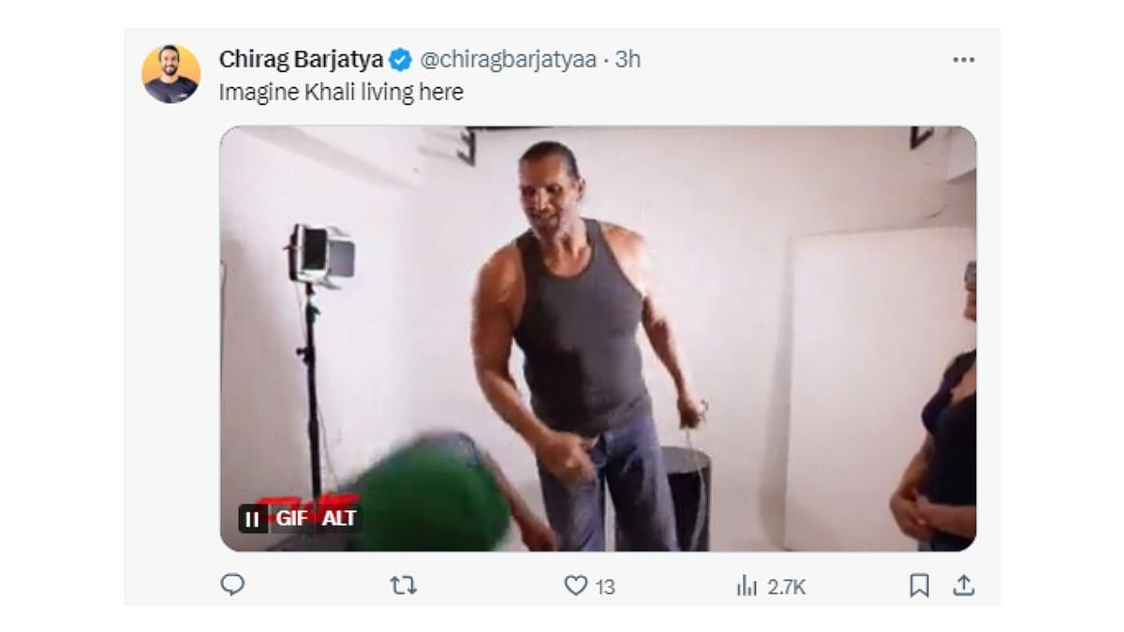Reply to the Chirag Barjatya tweet
1124x632 pixels.
pos(232,585)
